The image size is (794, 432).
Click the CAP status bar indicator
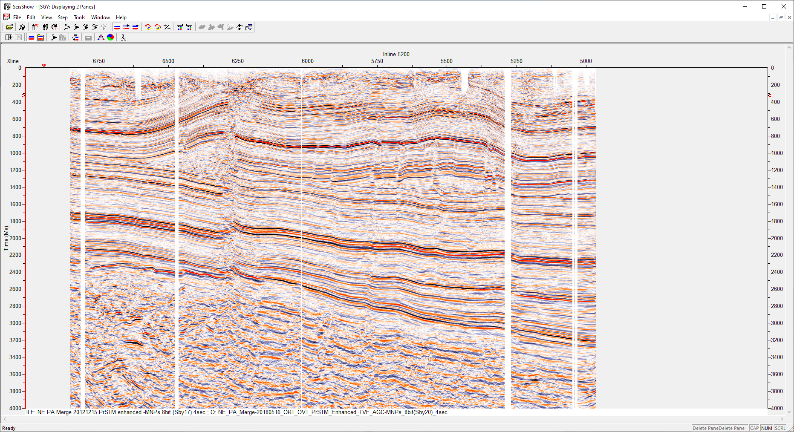click(x=754, y=428)
